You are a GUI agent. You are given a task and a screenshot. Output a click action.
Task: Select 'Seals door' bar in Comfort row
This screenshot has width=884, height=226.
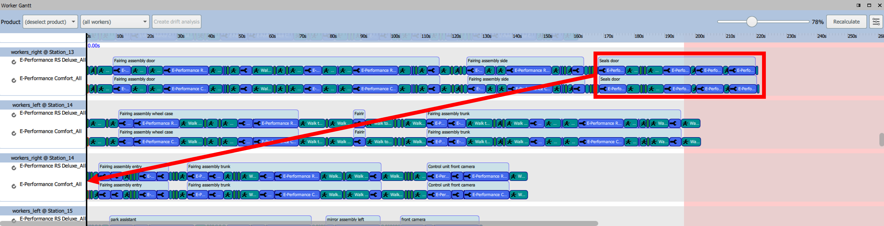click(678, 79)
